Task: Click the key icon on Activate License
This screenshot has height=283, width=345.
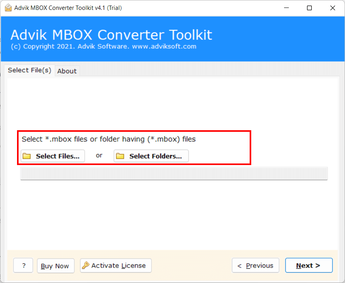Action: [x=85, y=265]
